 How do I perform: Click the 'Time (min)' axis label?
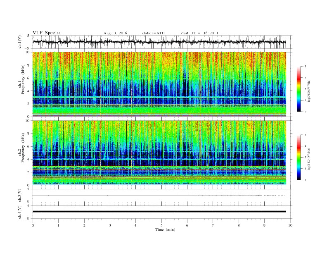pos(165,229)
